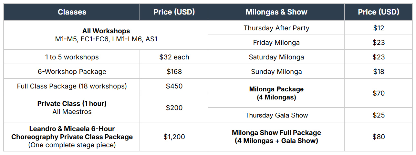
Task: Click the 1 to 5 workshops row
Action: coord(72,57)
